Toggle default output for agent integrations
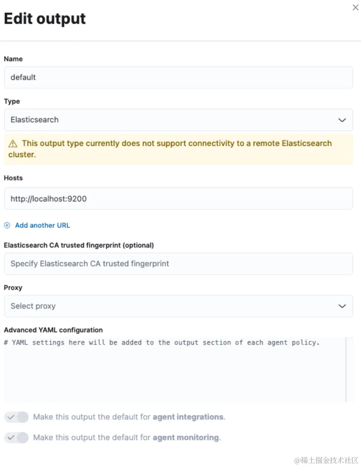This screenshot has height=467, width=361. 16,417
